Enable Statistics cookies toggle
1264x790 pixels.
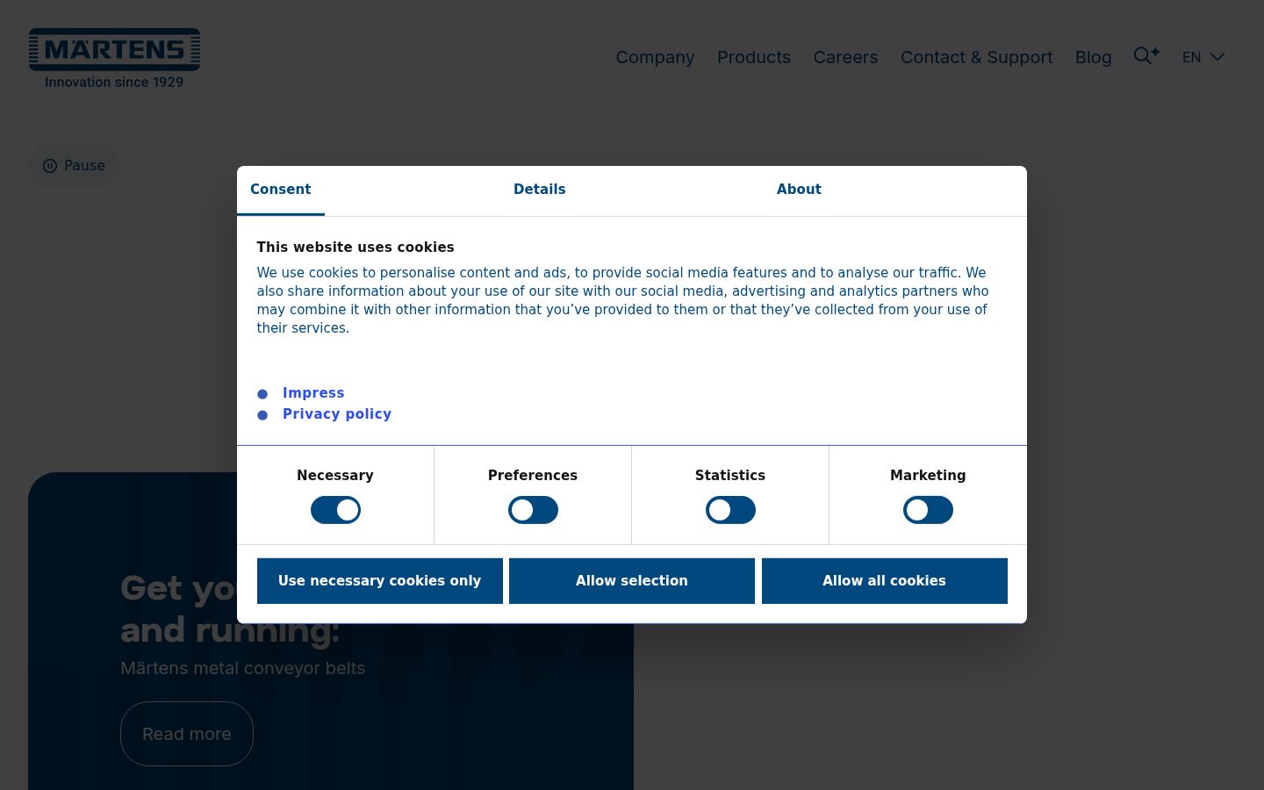(730, 510)
